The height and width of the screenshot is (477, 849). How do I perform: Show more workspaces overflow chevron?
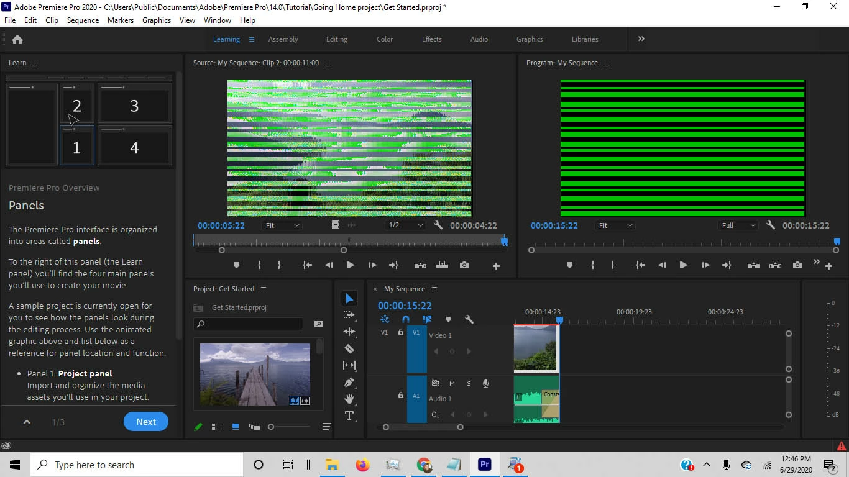point(641,39)
